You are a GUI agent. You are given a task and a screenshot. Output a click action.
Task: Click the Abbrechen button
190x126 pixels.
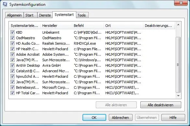[120, 118]
